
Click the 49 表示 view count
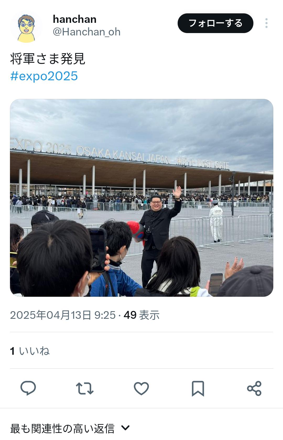click(141, 315)
